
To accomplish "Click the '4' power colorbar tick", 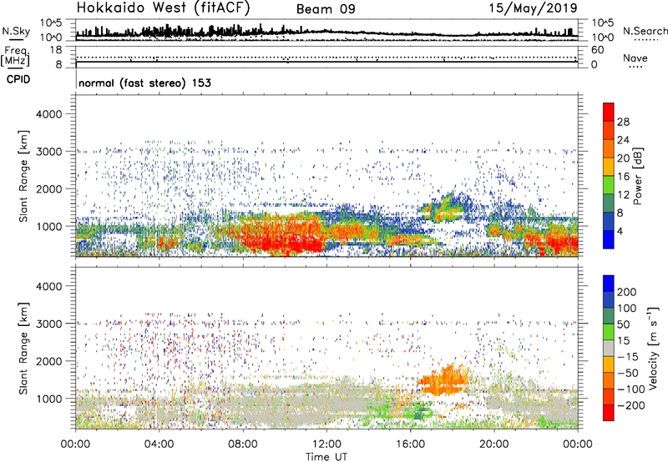I will point(620,231).
